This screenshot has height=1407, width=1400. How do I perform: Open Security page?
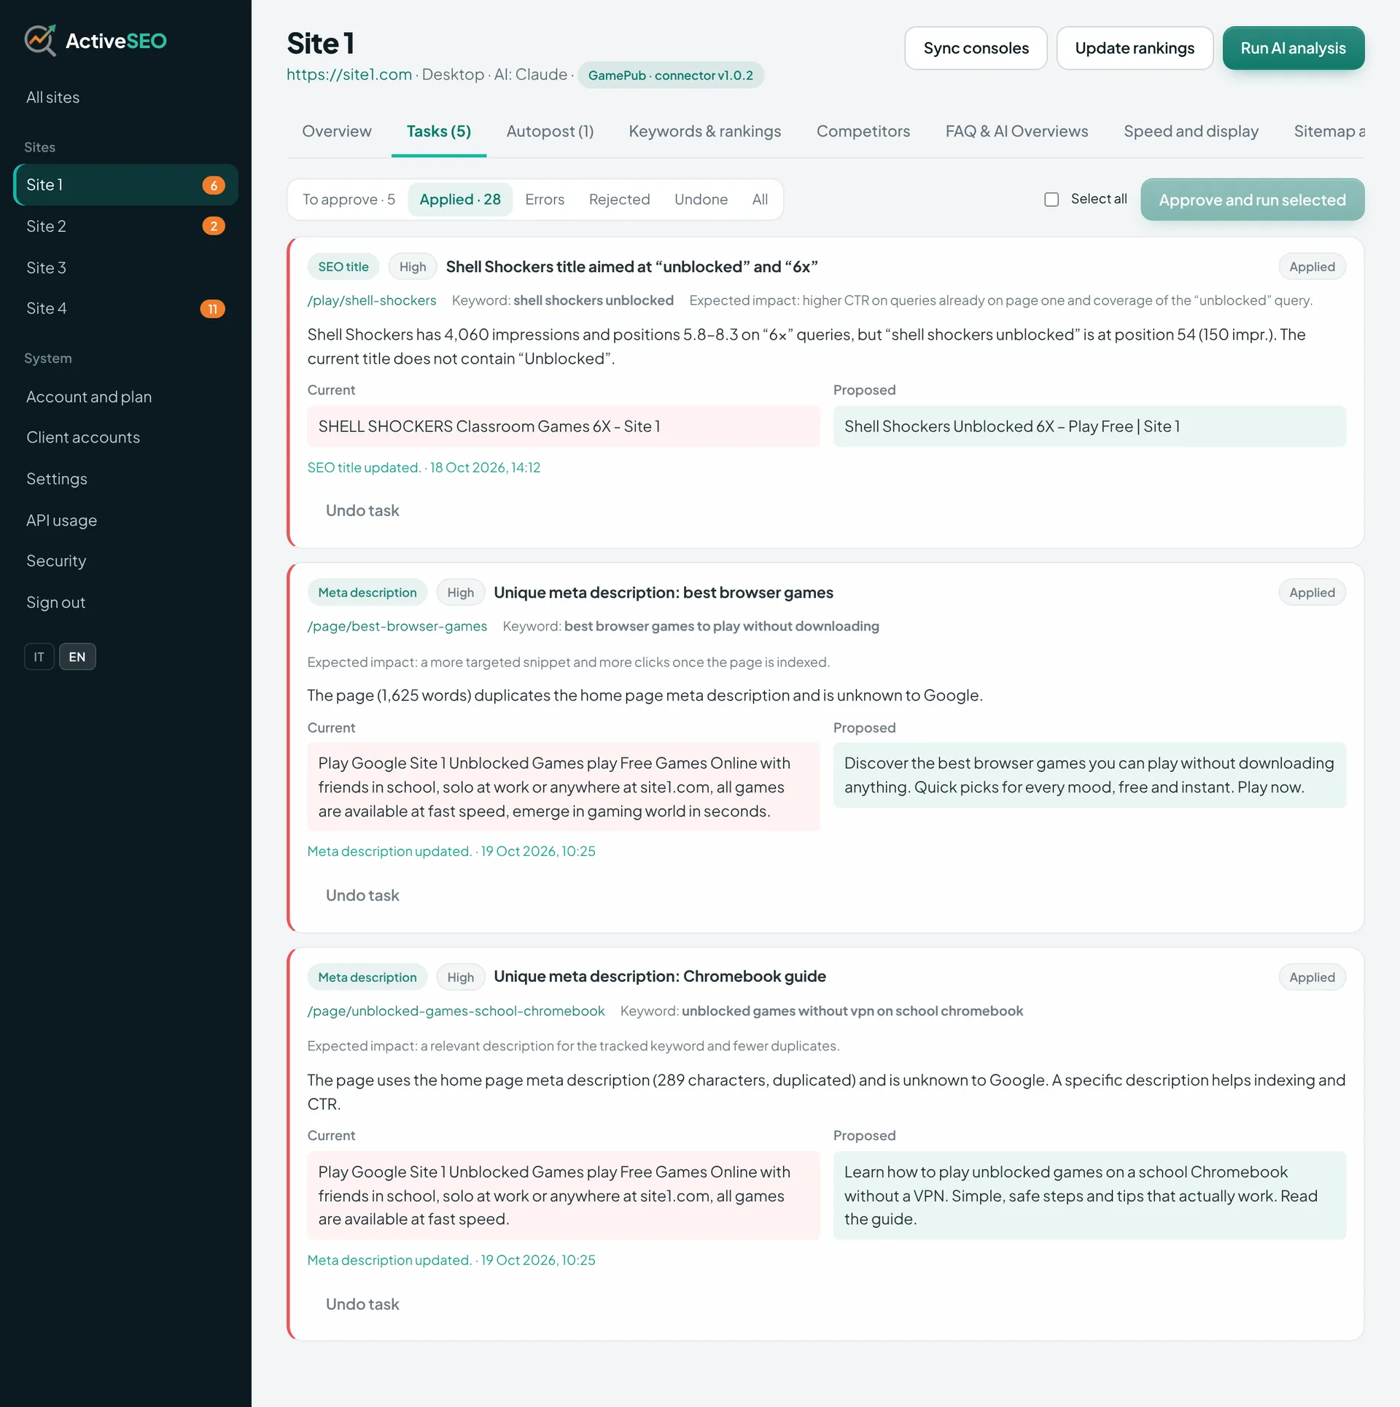125,561
